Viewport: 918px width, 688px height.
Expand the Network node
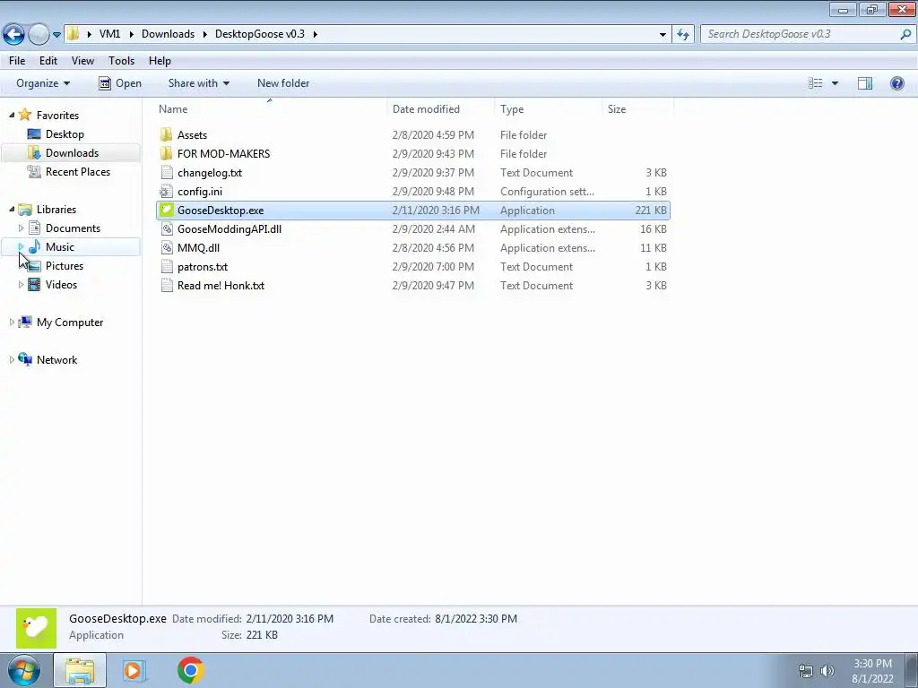tap(12, 360)
